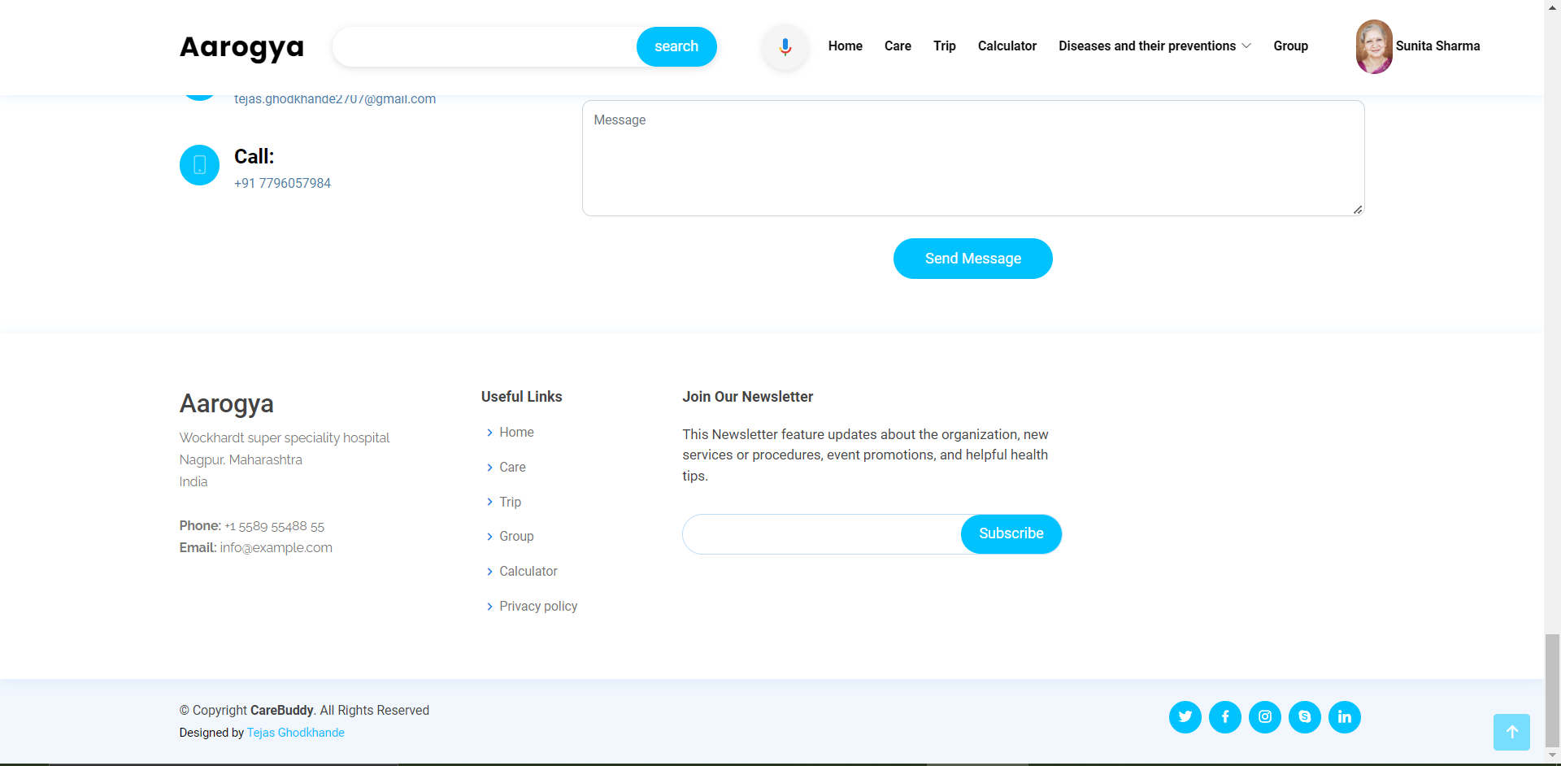Click the Skype social icon
1561x766 pixels.
click(1304, 716)
